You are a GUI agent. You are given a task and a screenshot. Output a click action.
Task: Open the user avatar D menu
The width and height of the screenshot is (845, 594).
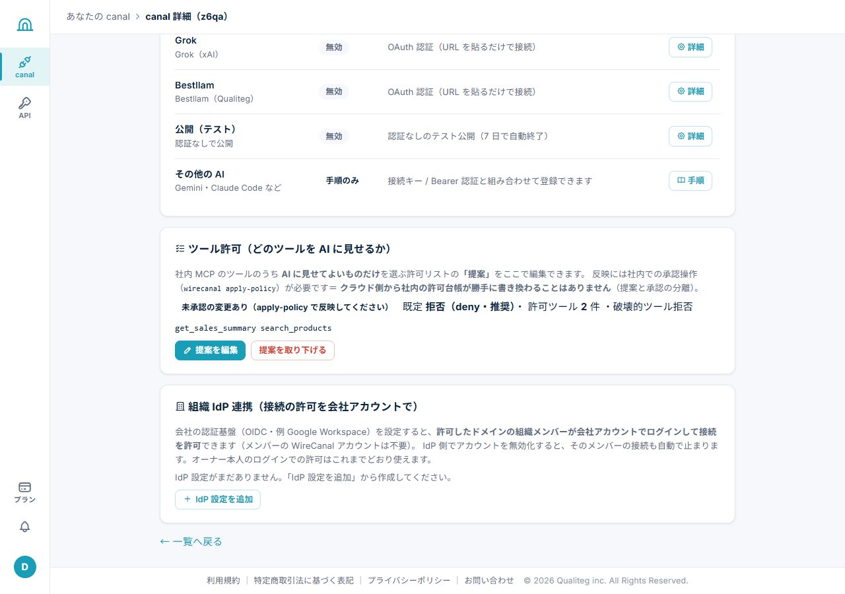coord(25,567)
